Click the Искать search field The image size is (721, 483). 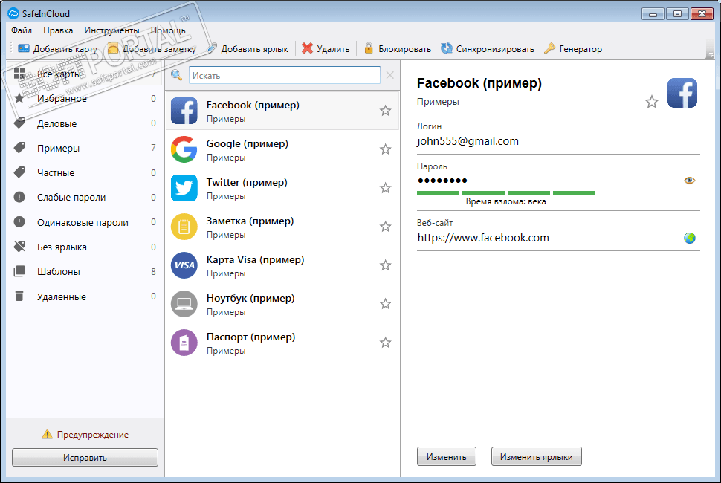click(x=284, y=75)
